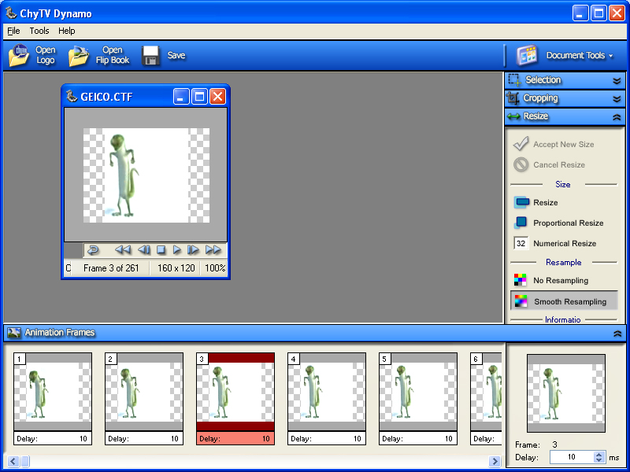This screenshot has width=630, height=472.
Task: Expand the Selection panel
Action: 617,80
